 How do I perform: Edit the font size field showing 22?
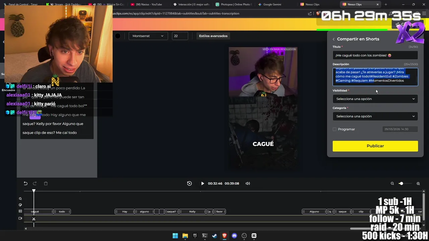pos(180,36)
